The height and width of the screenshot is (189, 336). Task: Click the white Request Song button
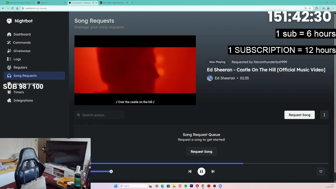pos(300,115)
